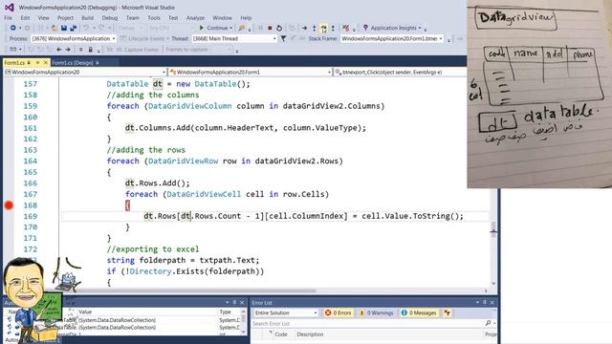Click the Visual Studio logo icon
Image resolution: width=612 pixels, height=344 pixels.
pos(10,8)
